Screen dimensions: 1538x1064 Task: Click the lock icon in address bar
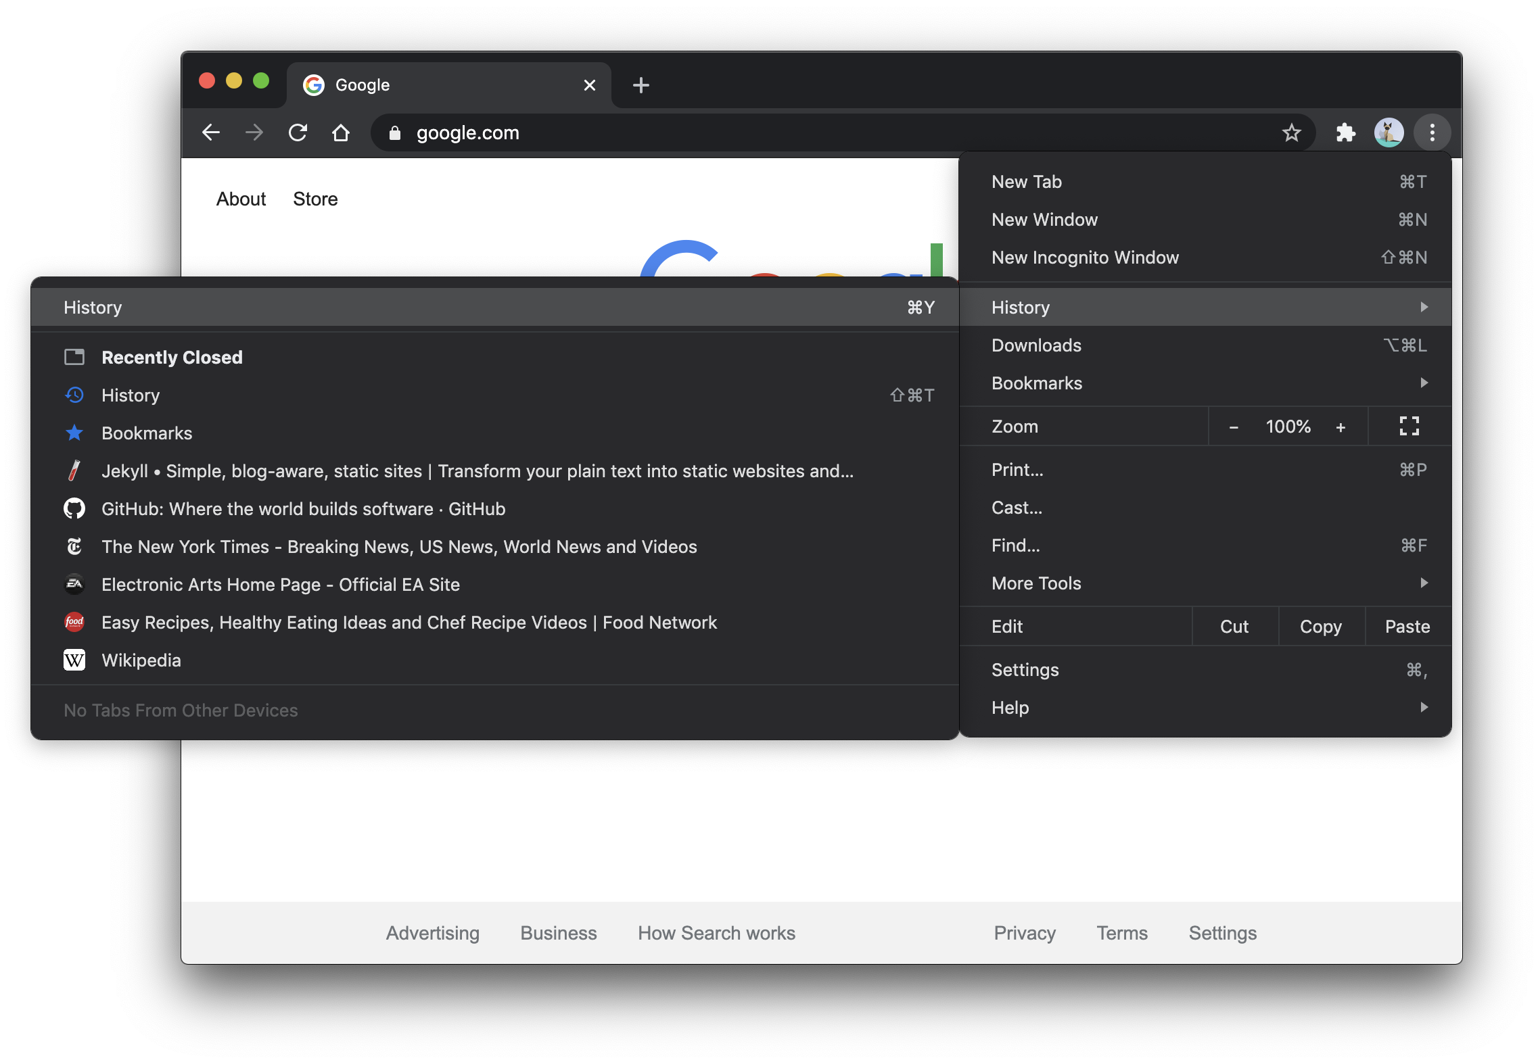[x=395, y=133]
